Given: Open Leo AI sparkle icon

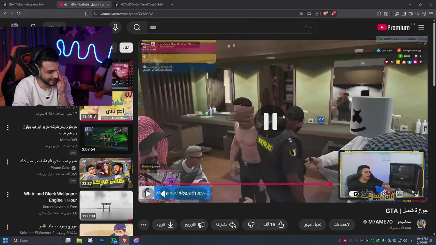Looking at the screenshot, I should click(417, 14).
